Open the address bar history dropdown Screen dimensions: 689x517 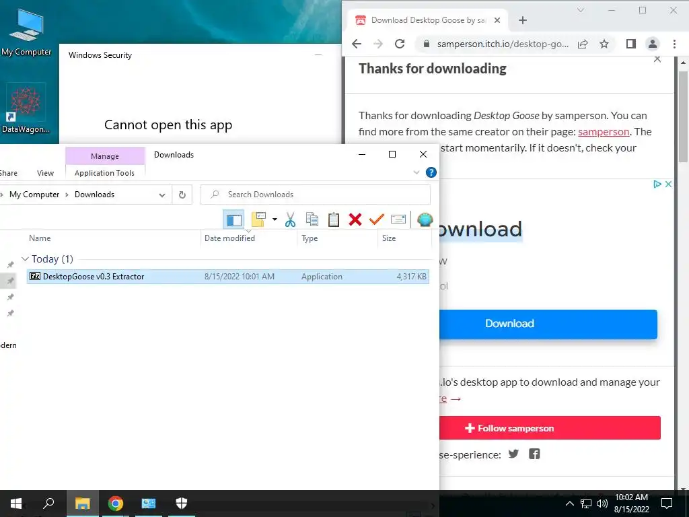[162, 195]
